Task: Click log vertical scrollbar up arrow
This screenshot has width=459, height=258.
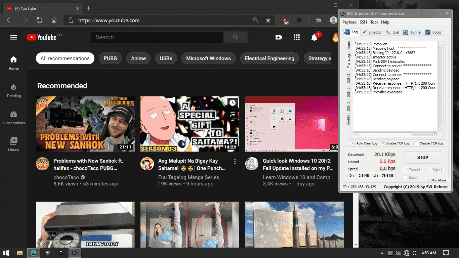Action: coord(440,44)
